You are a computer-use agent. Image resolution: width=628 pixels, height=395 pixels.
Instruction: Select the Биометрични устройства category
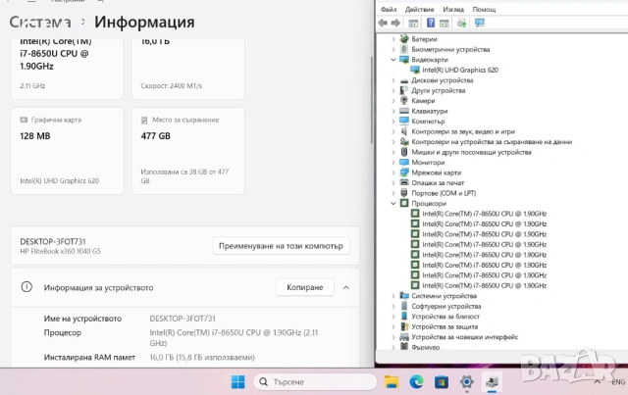450,49
